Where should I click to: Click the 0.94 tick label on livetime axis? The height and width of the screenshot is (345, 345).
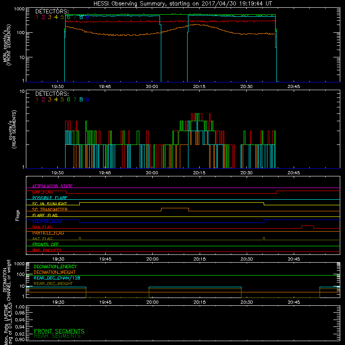(x=20, y=327)
